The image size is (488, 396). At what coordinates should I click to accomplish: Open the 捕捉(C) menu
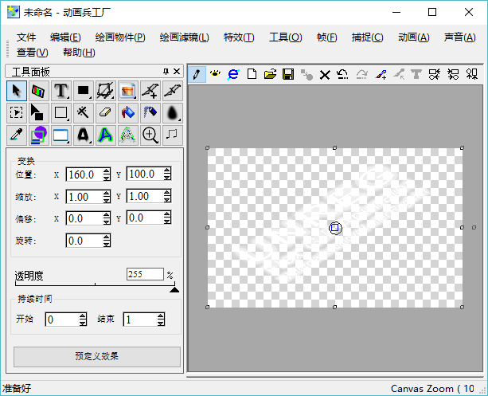(x=368, y=37)
